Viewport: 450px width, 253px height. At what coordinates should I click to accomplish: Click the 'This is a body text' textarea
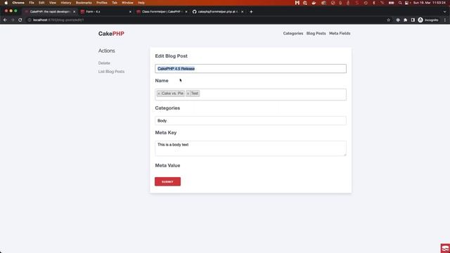tap(250, 148)
